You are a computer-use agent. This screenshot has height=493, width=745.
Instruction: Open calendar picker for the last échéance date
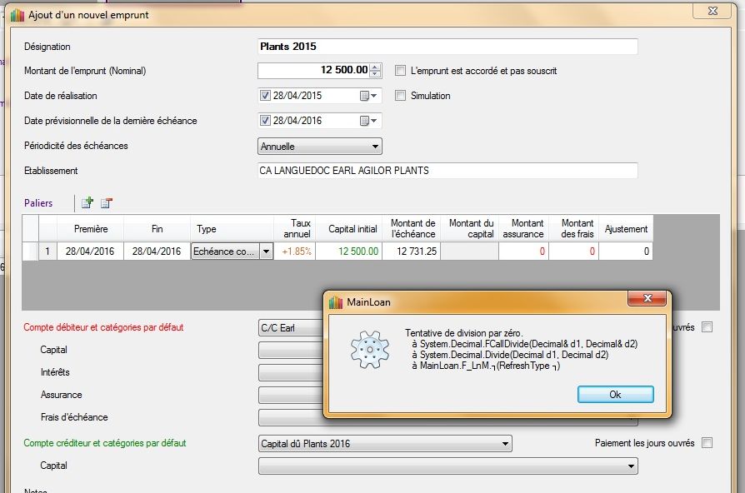(x=367, y=121)
